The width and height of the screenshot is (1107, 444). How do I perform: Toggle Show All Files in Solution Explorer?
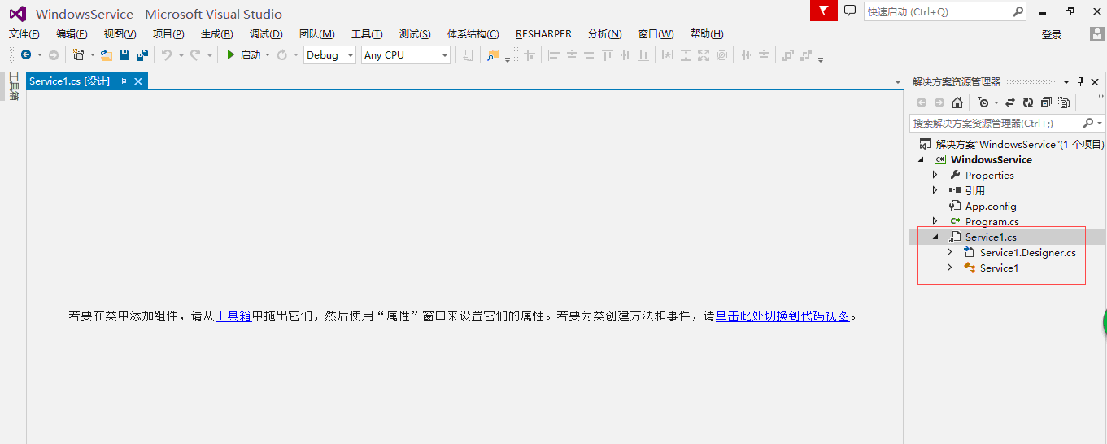tap(1064, 102)
